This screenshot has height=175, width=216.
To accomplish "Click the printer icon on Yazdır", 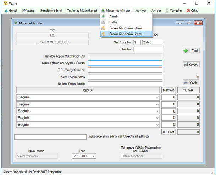I will [185, 83].
